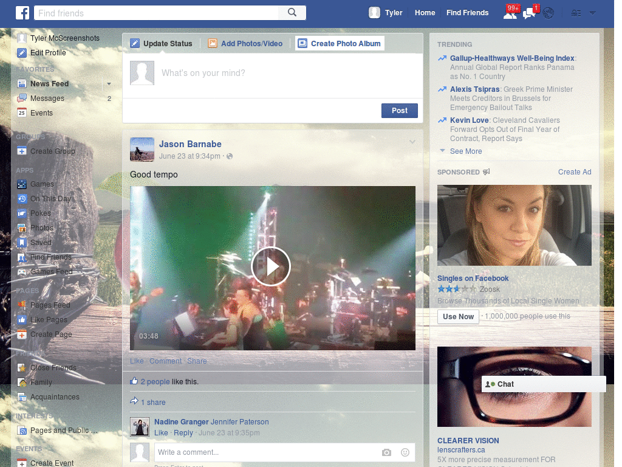Click the Games Feed controller icon
The height and width of the screenshot is (467, 622).
[22, 272]
